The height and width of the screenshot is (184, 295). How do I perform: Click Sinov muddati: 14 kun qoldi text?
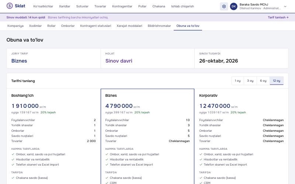point(26,17)
